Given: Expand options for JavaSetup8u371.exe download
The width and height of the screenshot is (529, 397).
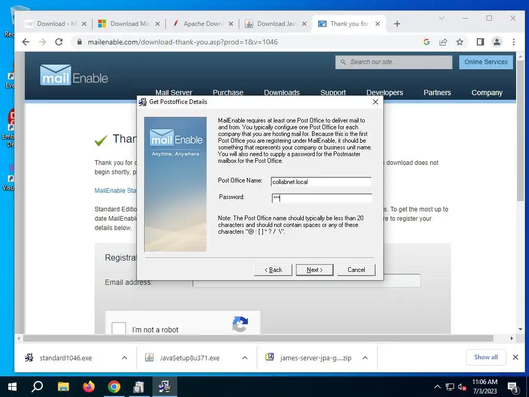Looking at the screenshot, I should (245, 358).
